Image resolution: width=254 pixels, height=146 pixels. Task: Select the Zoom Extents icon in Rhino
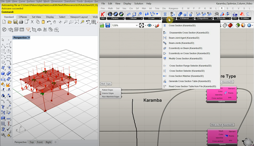tap(77, 22)
